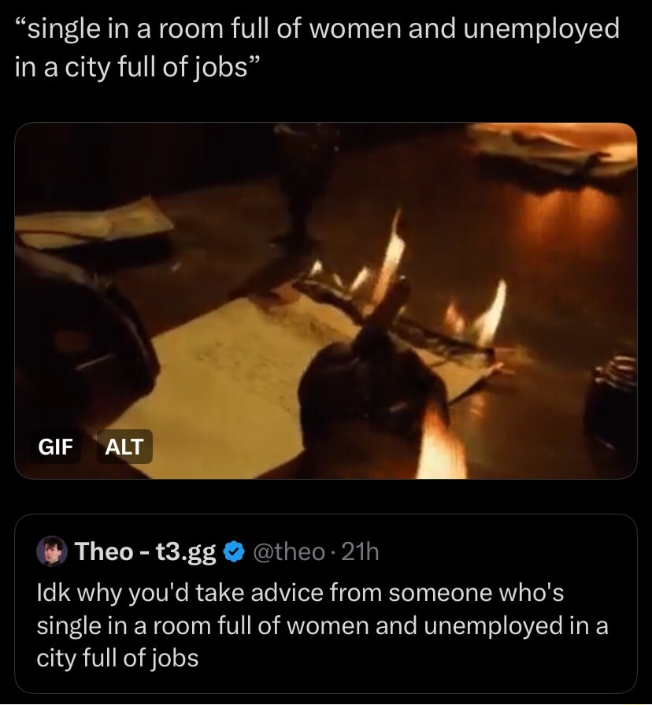Click the 21h timestamp on quoted post
The height and width of the screenshot is (705, 652).
click(x=361, y=552)
